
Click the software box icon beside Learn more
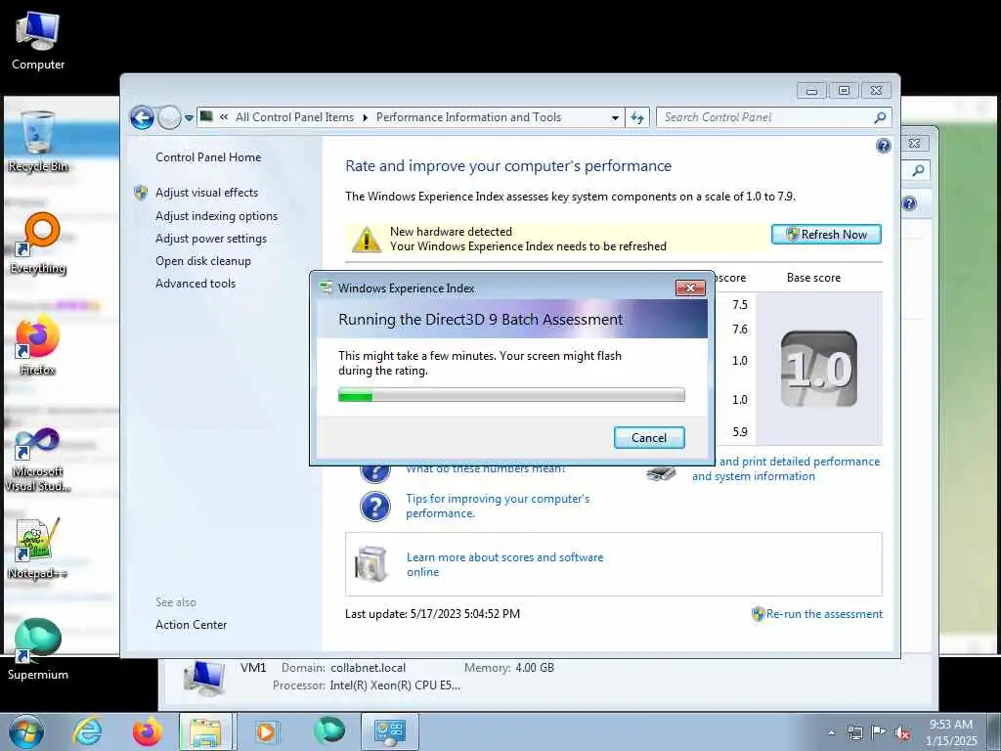tap(371, 564)
